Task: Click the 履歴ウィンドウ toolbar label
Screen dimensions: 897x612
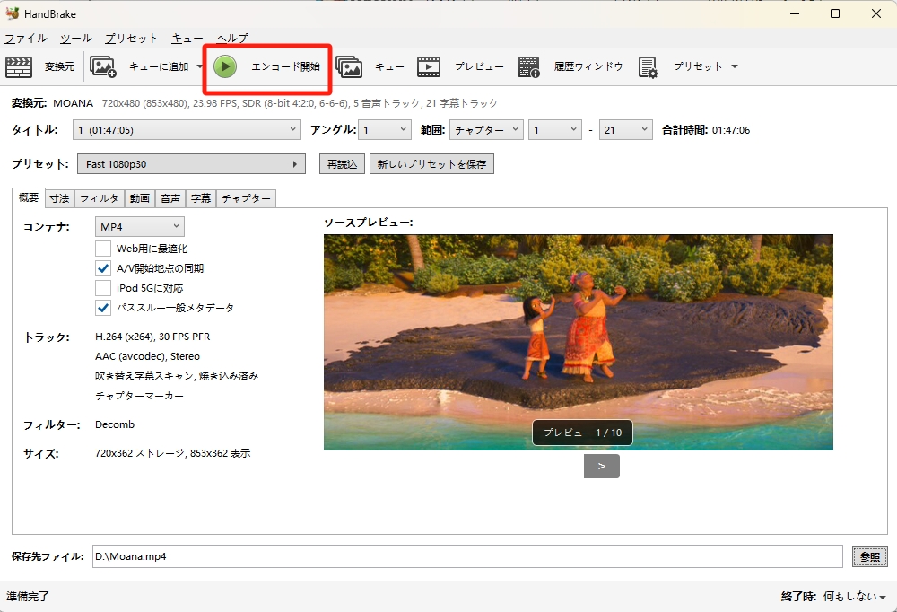Action: (x=588, y=66)
